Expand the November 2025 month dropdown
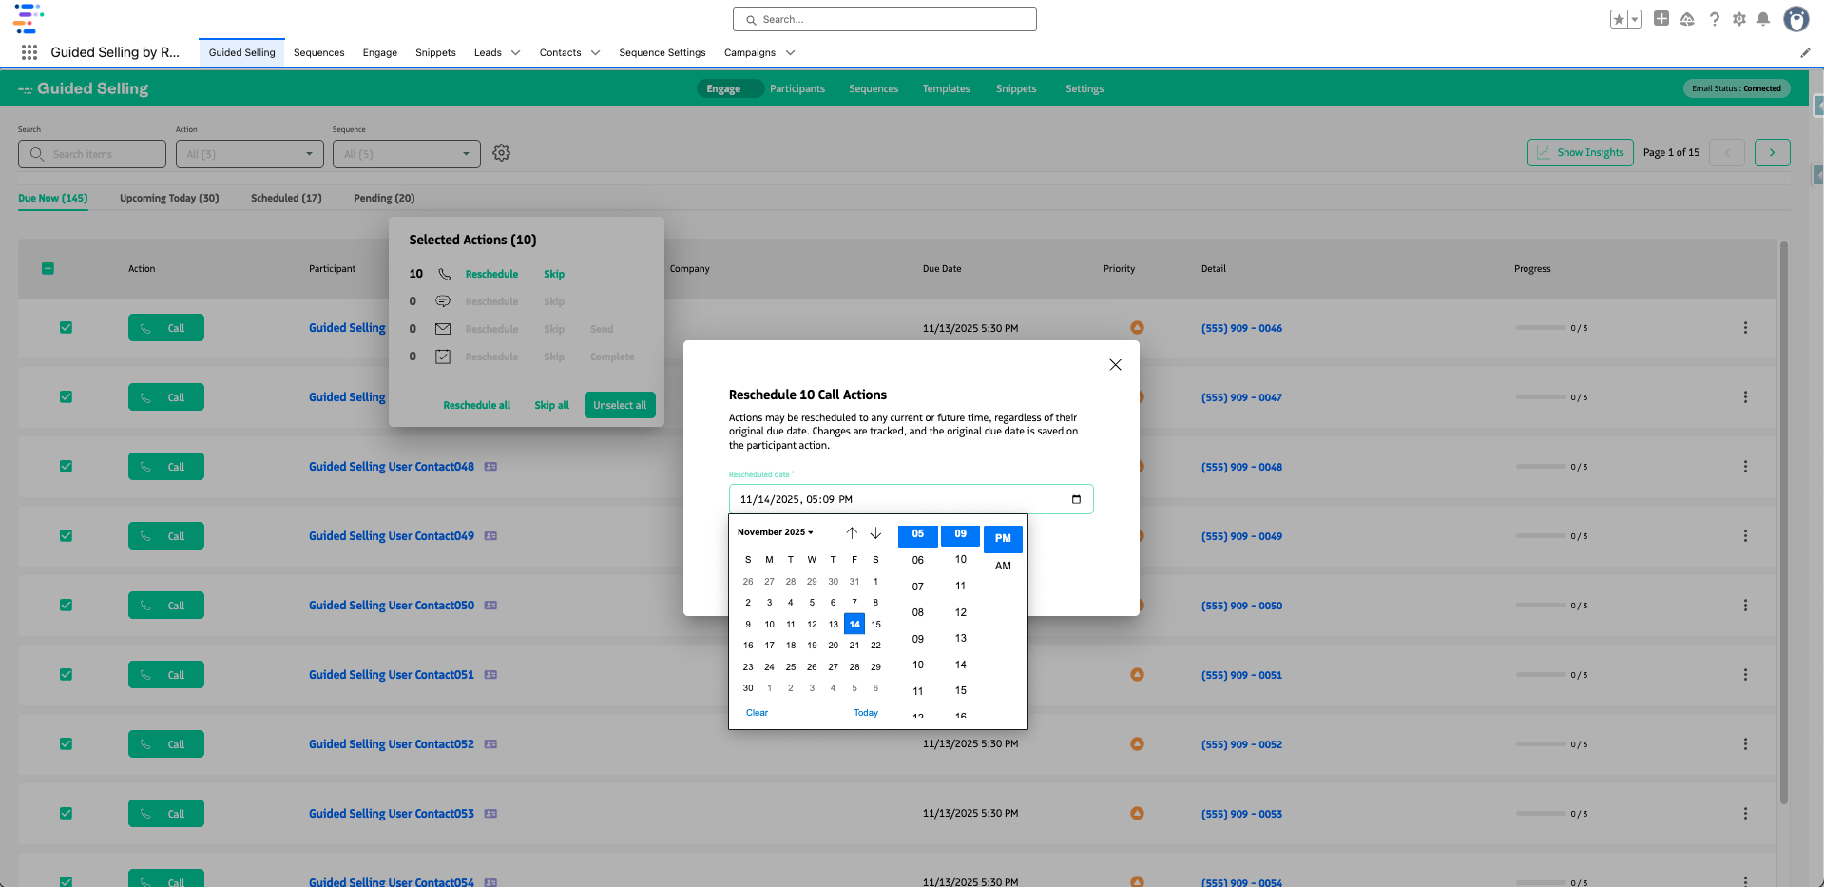Screen dimensions: 1824x887 pyautogui.click(x=776, y=532)
